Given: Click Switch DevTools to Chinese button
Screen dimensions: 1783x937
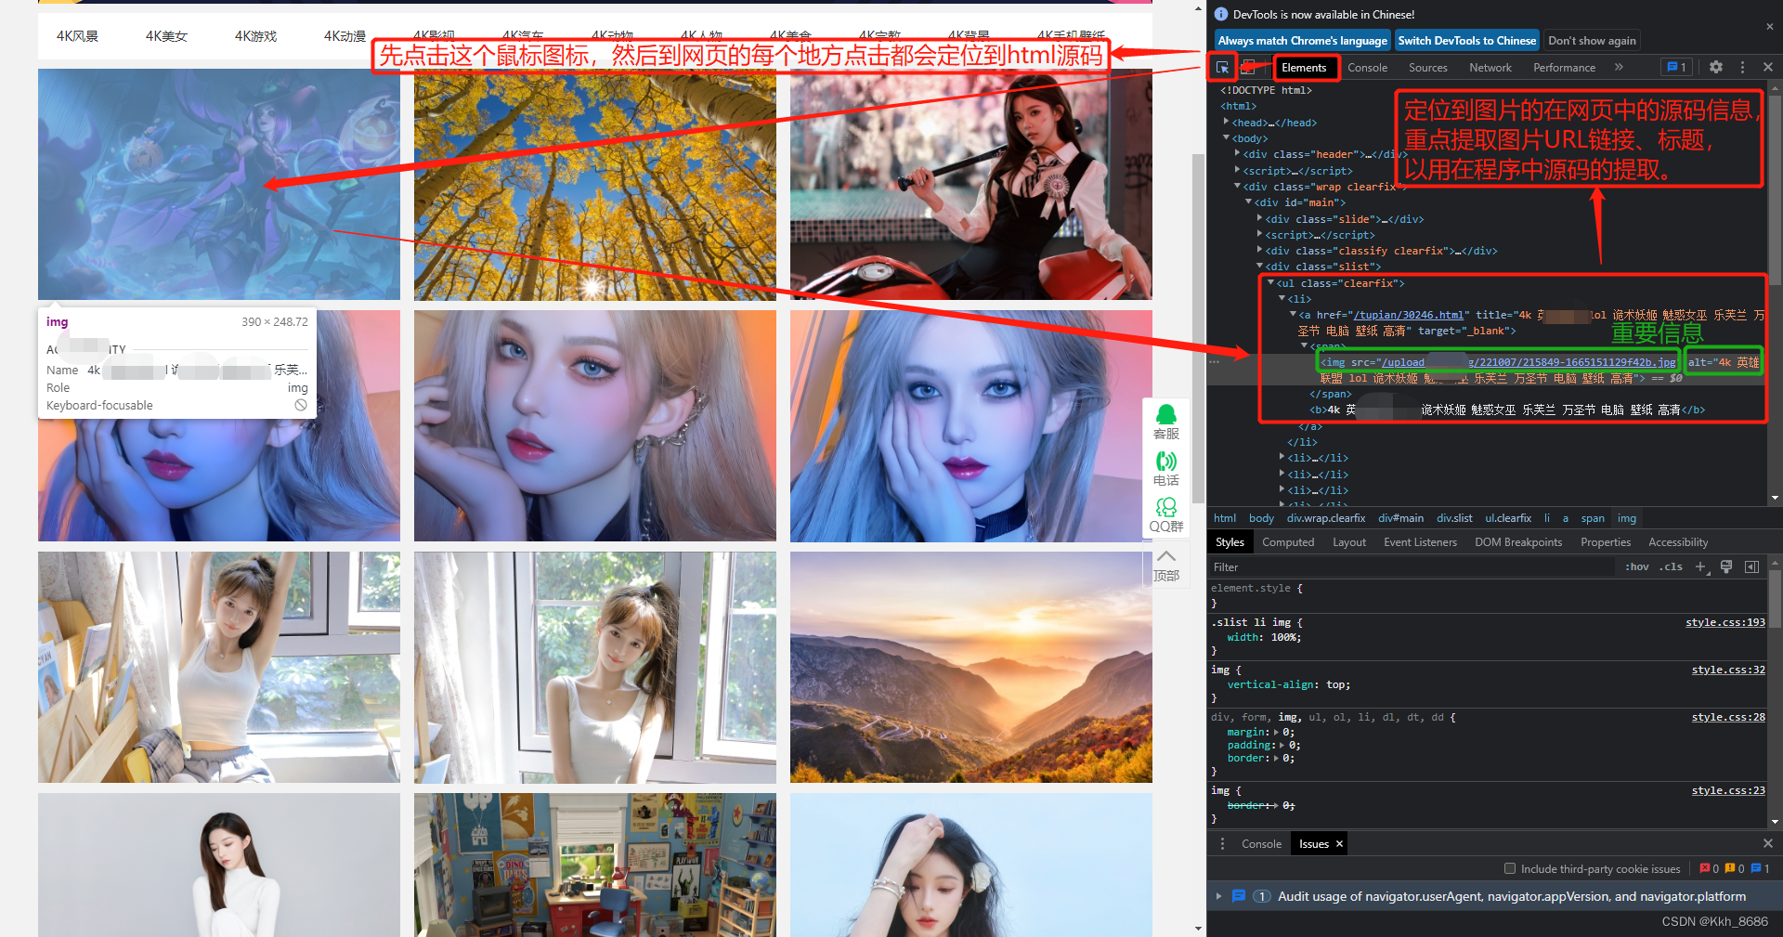Looking at the screenshot, I should pyautogui.click(x=1467, y=41).
